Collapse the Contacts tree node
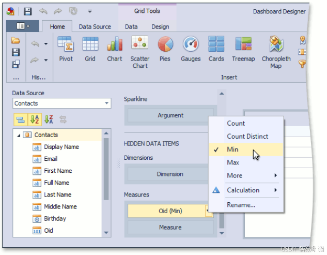327x255 pixels. (x=19, y=136)
